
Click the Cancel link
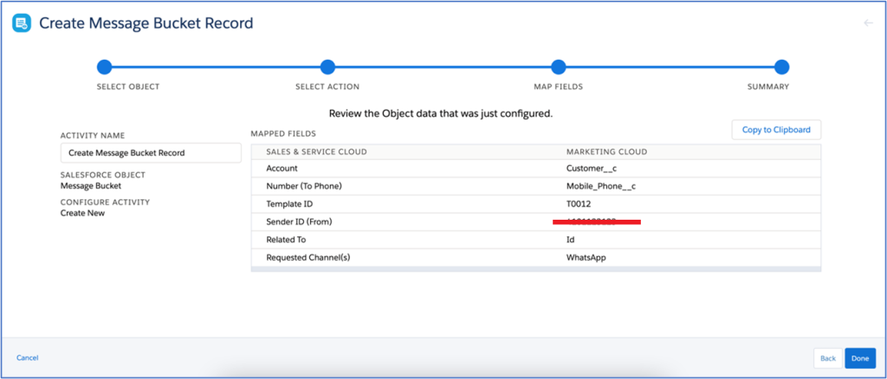28,357
